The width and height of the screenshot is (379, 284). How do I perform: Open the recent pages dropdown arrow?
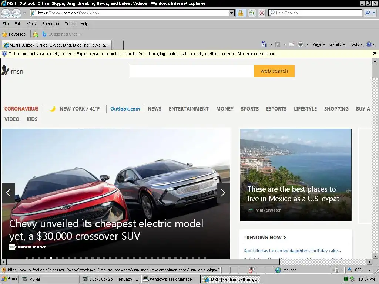(24, 13)
